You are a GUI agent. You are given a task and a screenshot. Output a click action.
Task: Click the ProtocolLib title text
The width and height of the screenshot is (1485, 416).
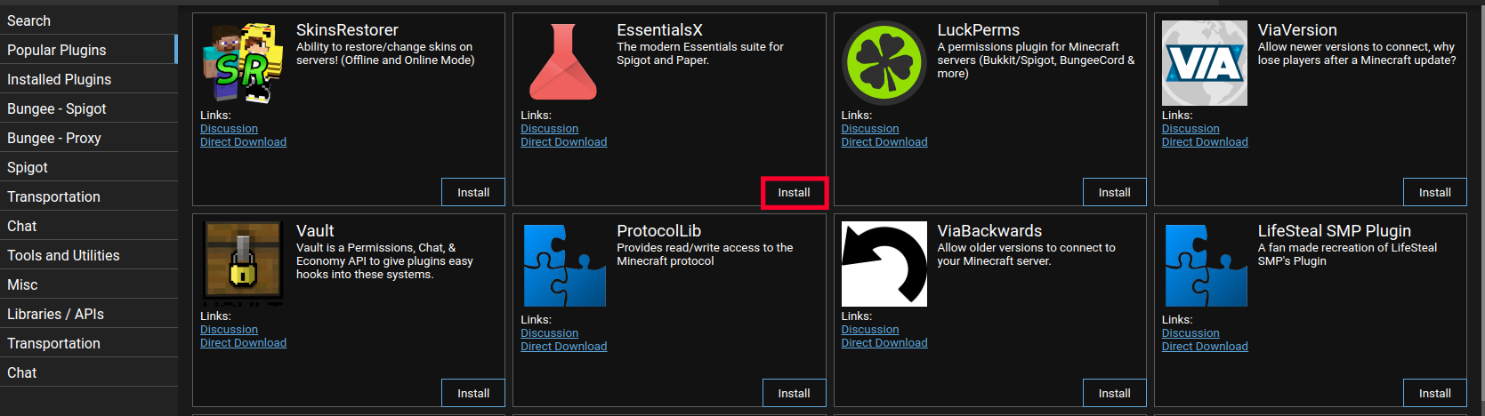[658, 231]
